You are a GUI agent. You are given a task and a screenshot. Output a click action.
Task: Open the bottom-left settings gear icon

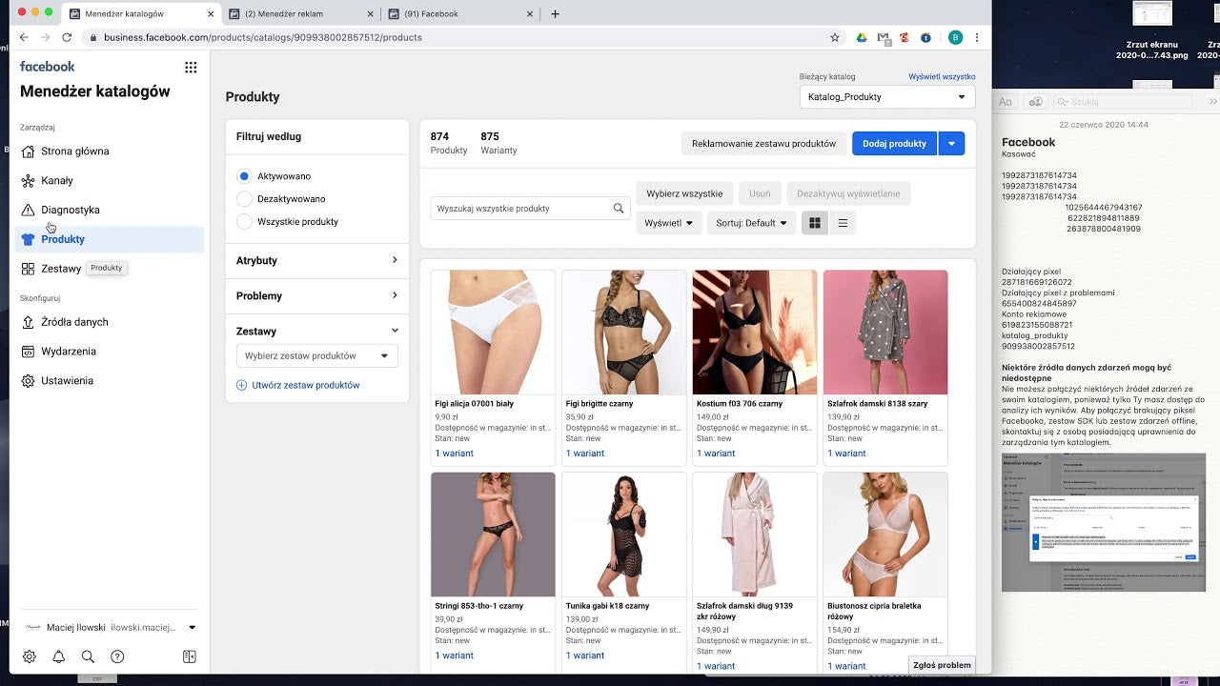(x=30, y=656)
